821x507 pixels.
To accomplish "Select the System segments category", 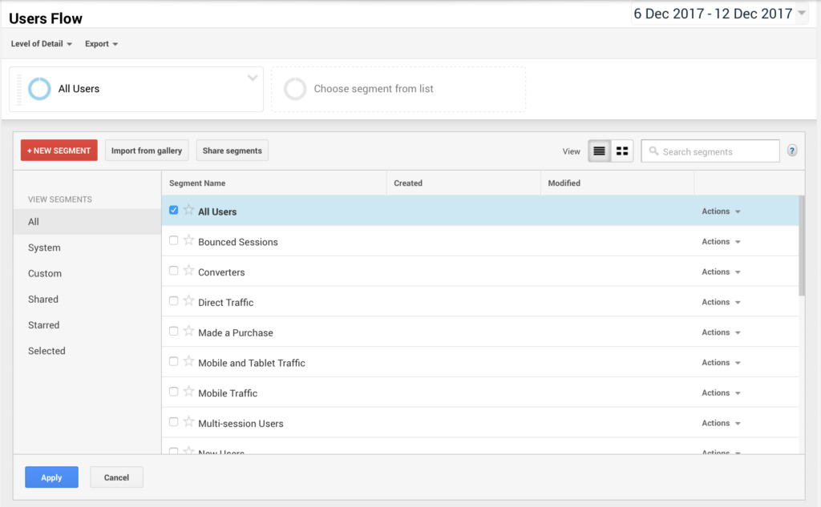I will click(x=44, y=248).
